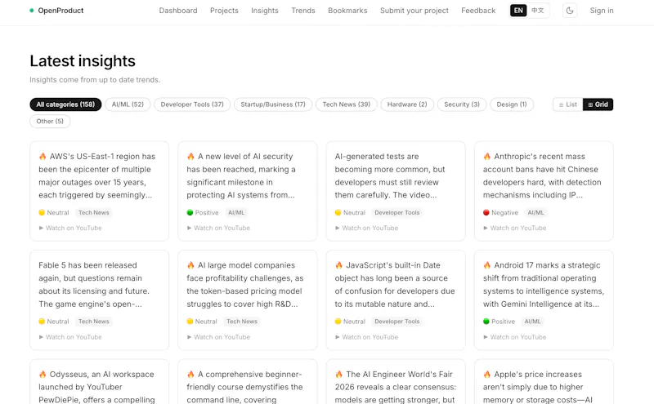Click fire icon on AWS US-East-1 card
The width and height of the screenshot is (654, 404).
pos(43,157)
